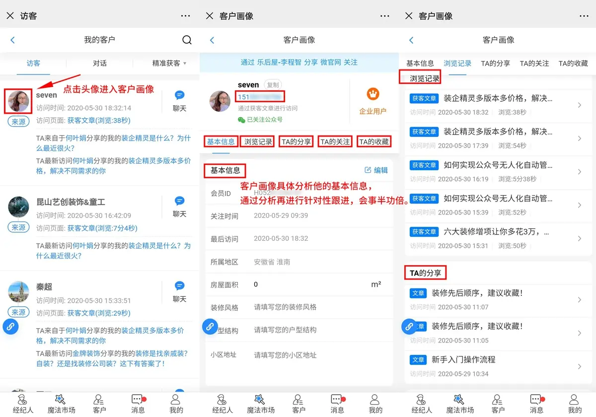Expand the 精准获客 dropdown

[x=169, y=63]
